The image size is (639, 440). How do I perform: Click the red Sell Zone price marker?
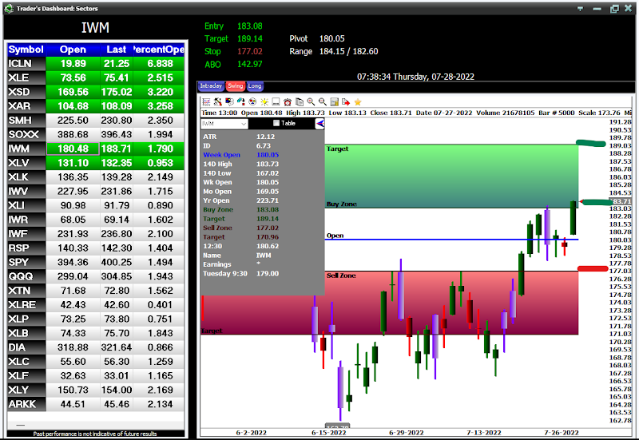point(592,268)
